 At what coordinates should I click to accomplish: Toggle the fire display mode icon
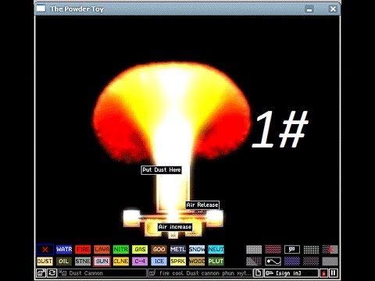(323, 273)
